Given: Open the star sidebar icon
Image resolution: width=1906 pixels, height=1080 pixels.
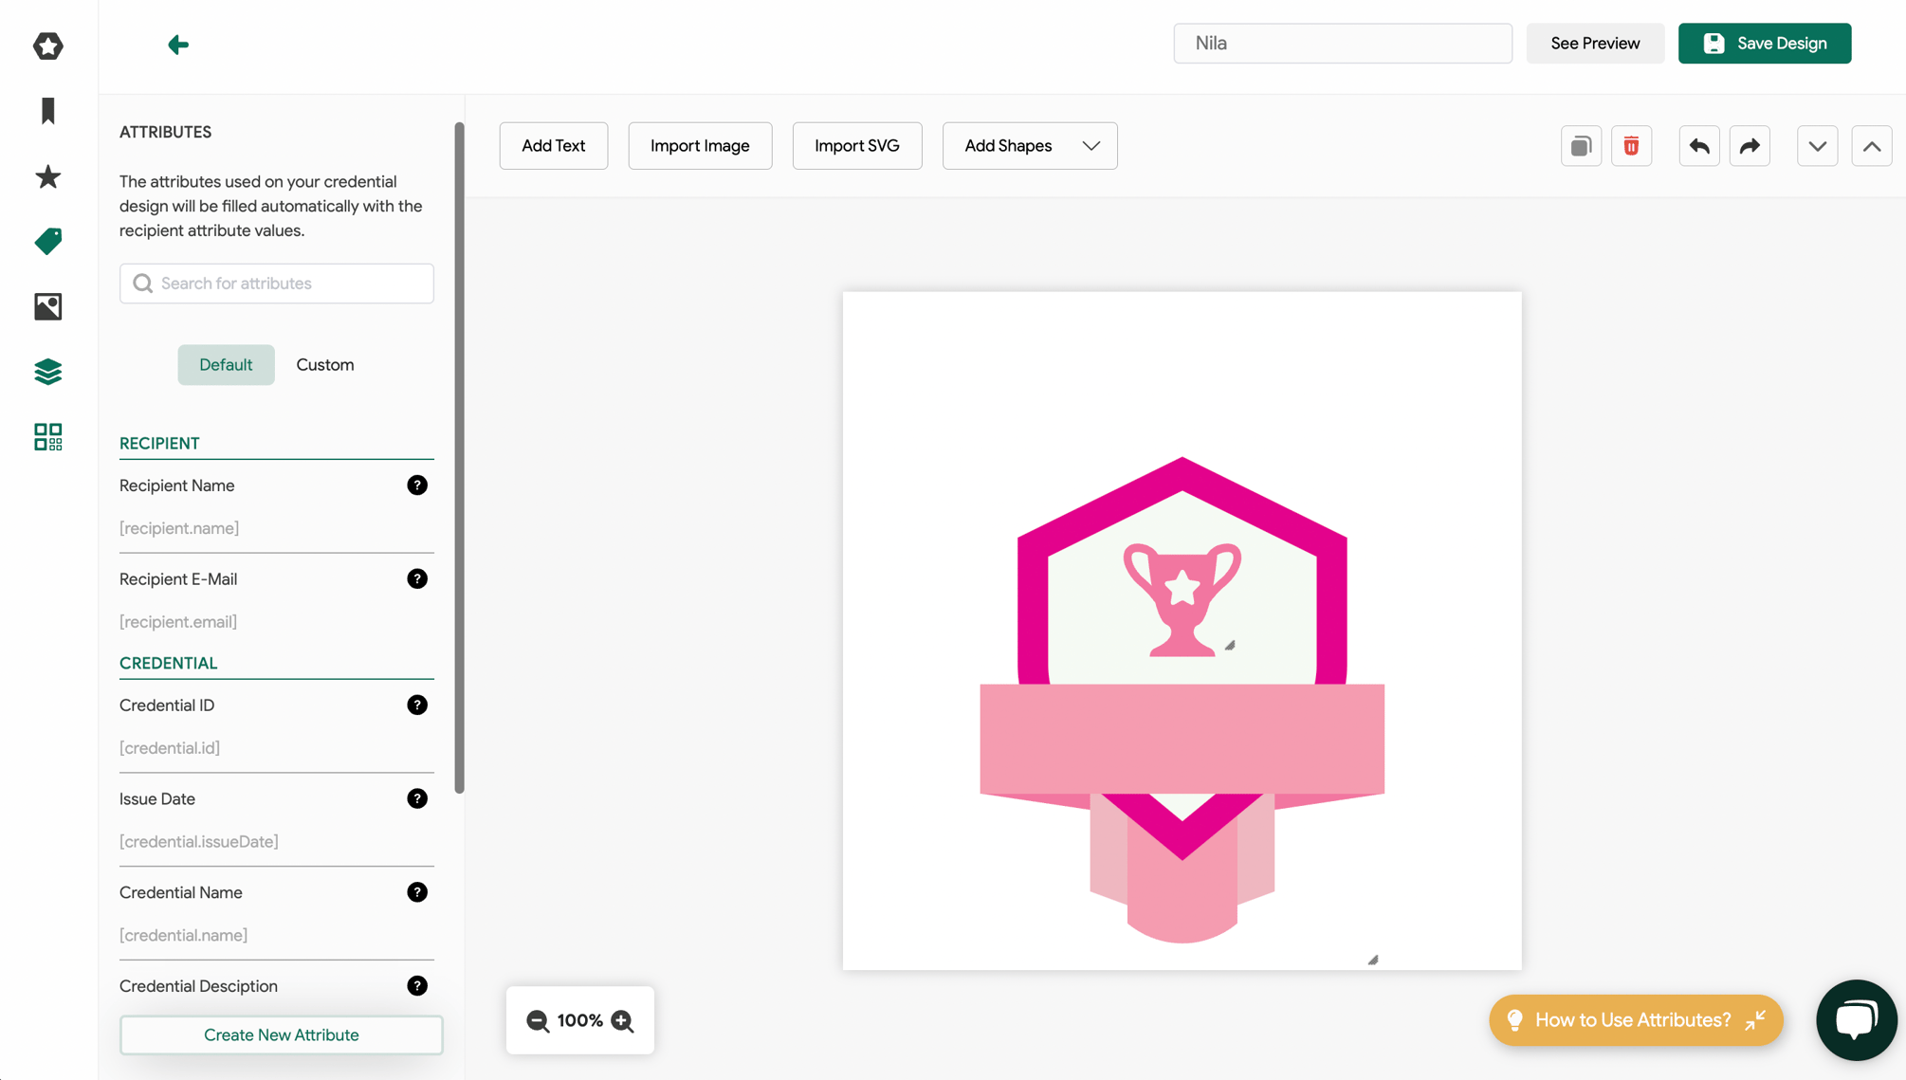Looking at the screenshot, I should 48,176.
